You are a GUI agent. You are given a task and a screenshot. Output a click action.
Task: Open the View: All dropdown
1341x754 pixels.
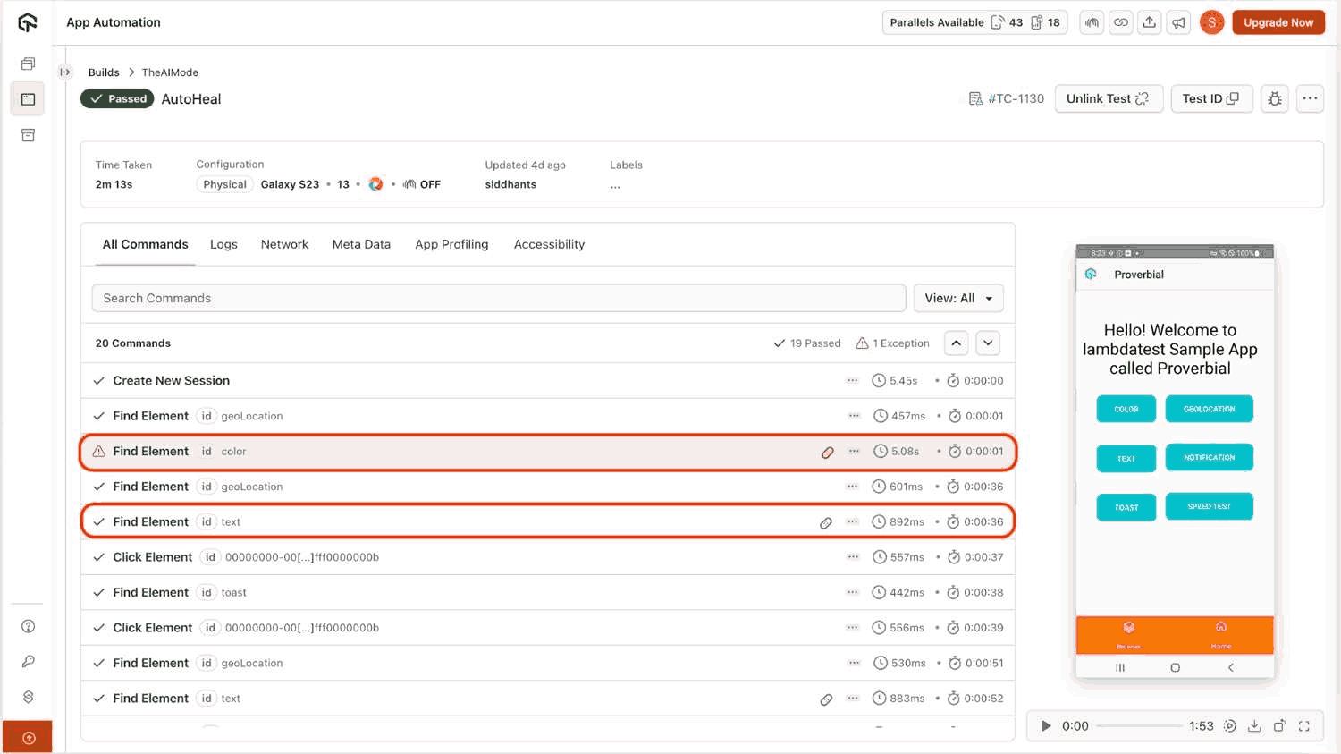pyautogui.click(x=958, y=298)
